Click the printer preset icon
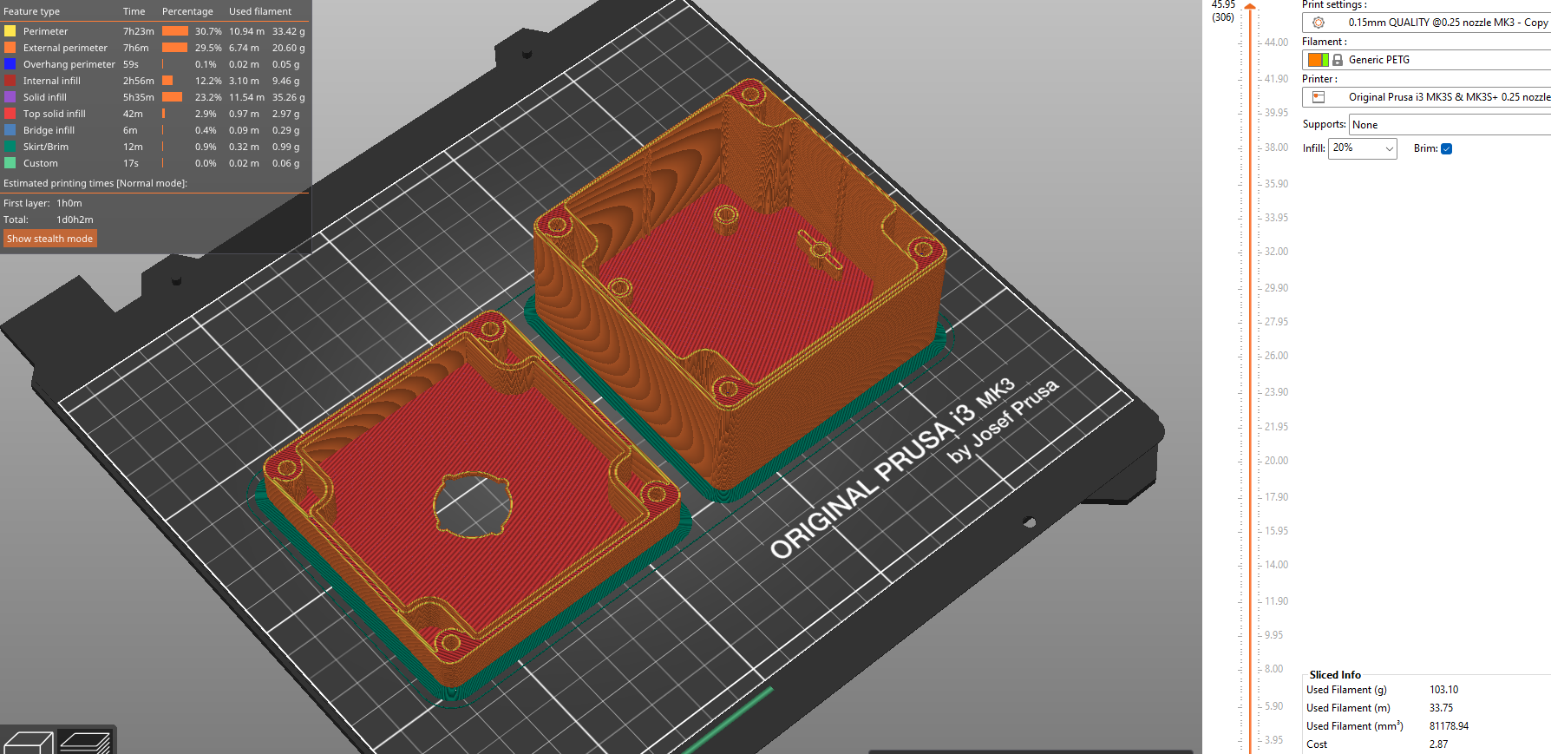The image size is (1551, 754). (x=1319, y=97)
